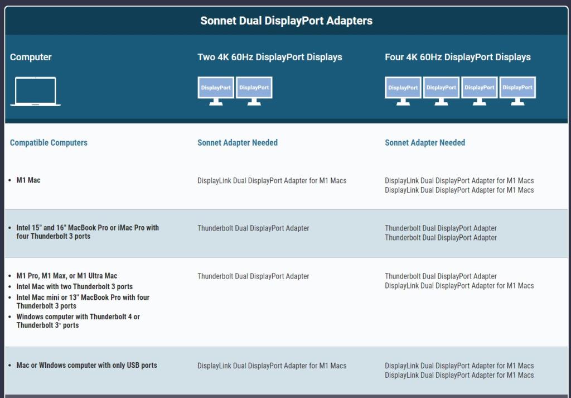Screen dimensions: 571x398
Task: Click the laptop icon under Computer
Action: pyautogui.click(x=35, y=92)
